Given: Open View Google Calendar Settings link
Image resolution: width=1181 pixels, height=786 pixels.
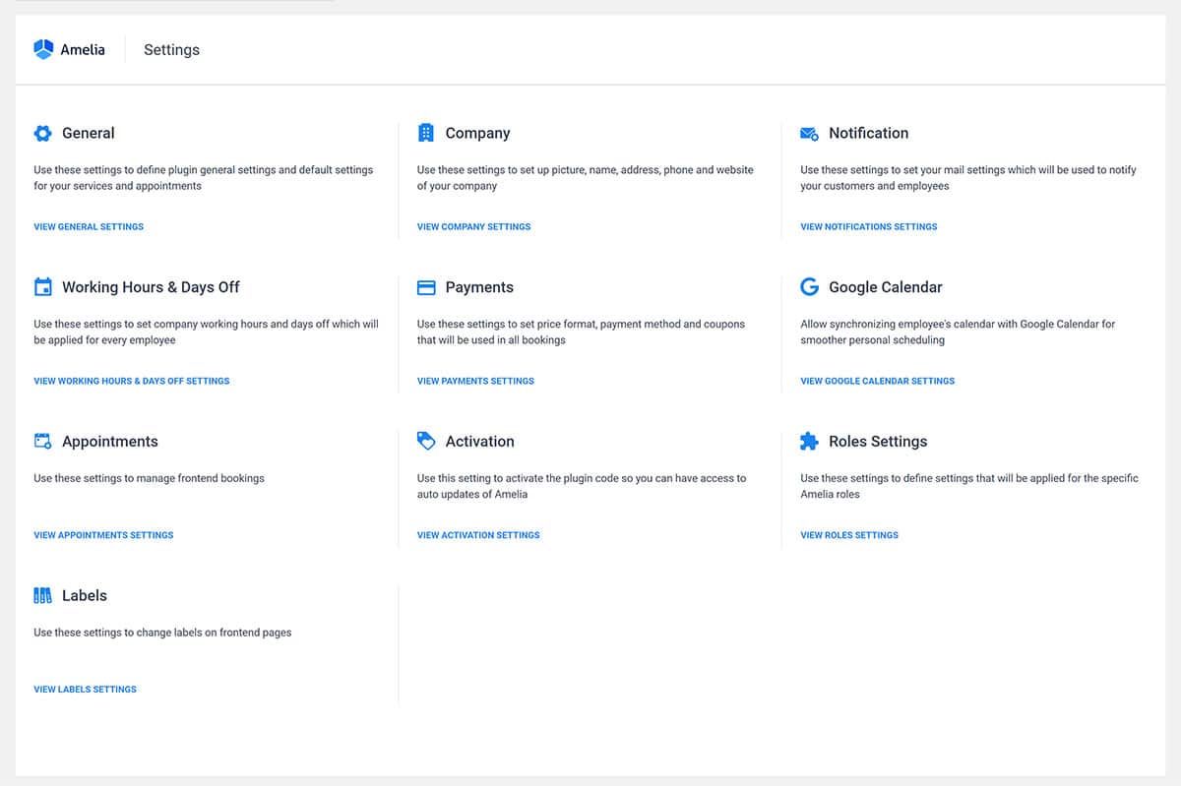Looking at the screenshot, I should [x=877, y=381].
